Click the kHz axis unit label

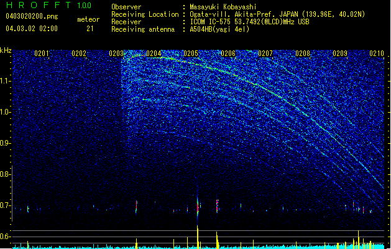6,50
